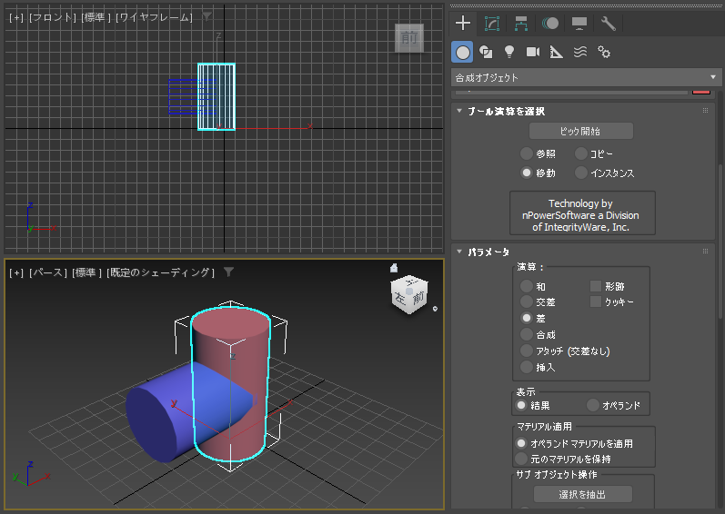Viewport: 725px width, 514px height.
Task: Enable the クッキー cookie checkbox
Action: [x=596, y=301]
